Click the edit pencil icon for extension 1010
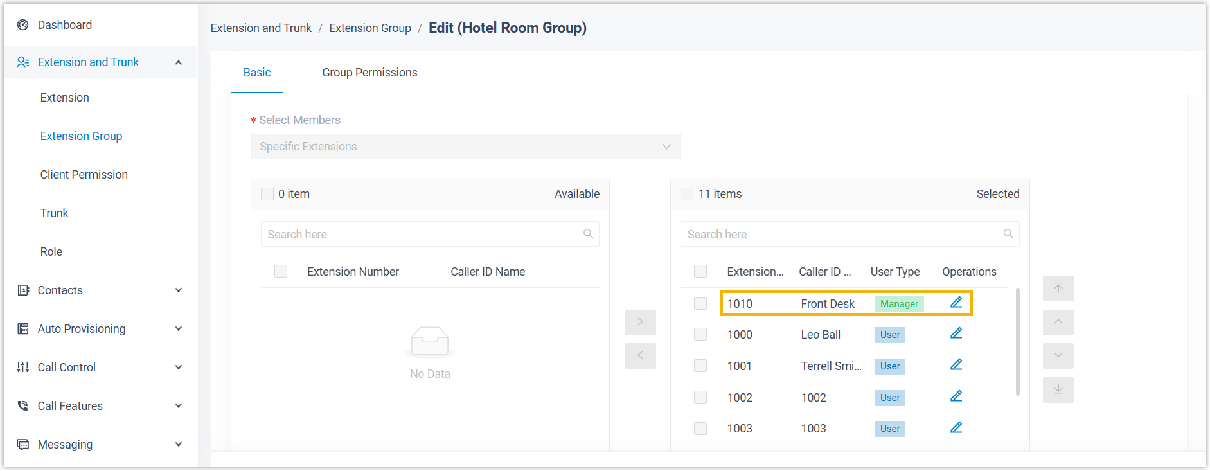This screenshot has height=471, width=1210. 956,303
